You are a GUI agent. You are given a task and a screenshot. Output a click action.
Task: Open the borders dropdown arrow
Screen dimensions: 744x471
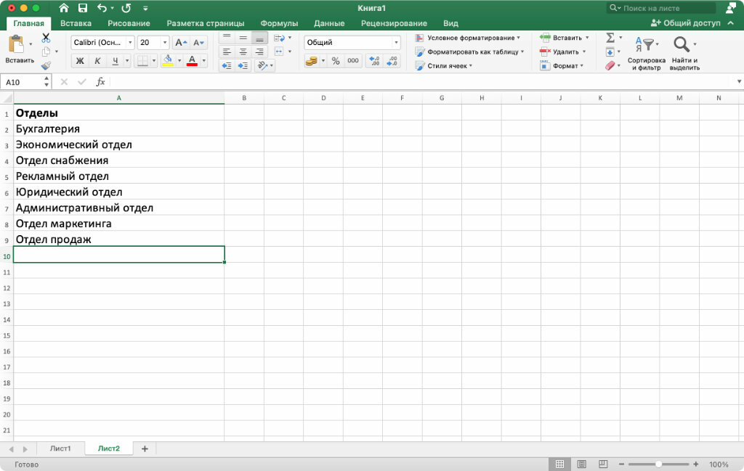point(154,61)
